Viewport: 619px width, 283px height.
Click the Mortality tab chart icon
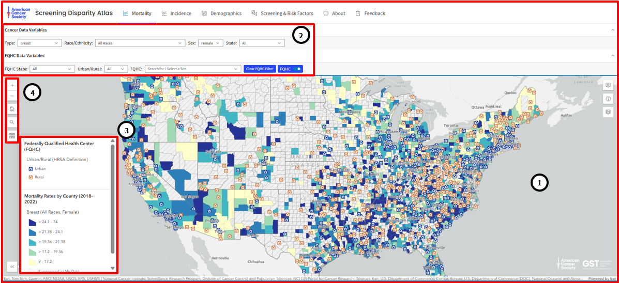126,13
